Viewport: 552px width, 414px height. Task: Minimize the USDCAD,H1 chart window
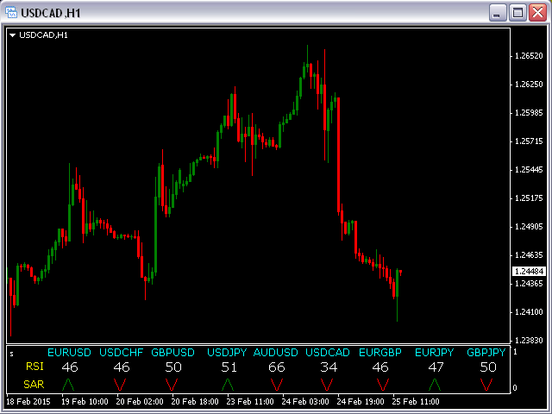click(498, 12)
